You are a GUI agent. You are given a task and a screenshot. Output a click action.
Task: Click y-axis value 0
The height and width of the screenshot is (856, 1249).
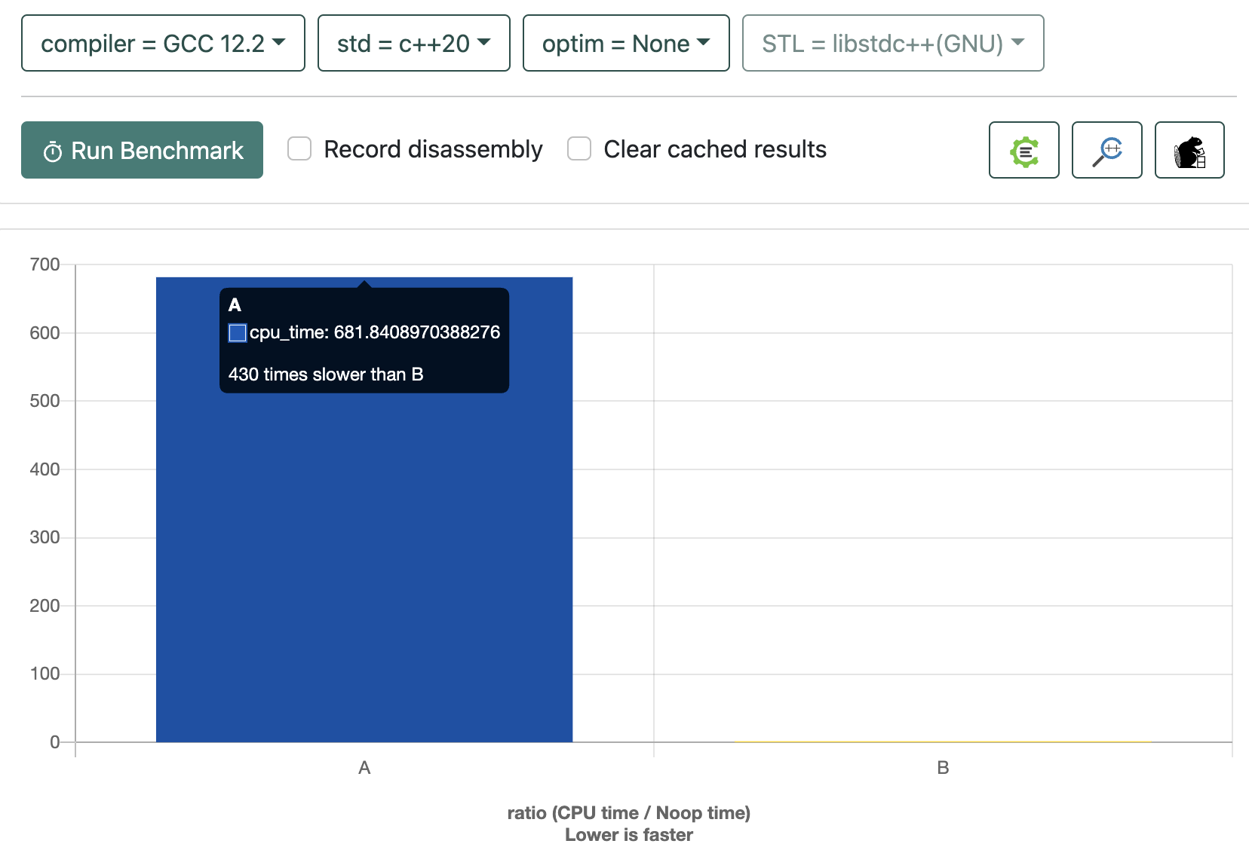point(55,742)
